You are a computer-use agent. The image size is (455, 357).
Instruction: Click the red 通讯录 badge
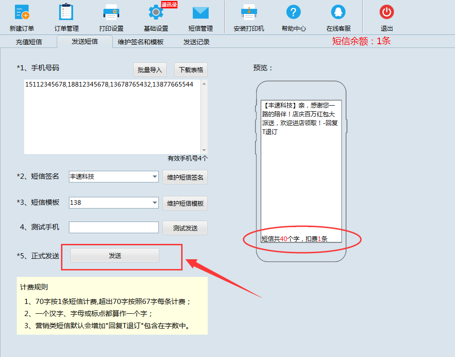click(x=169, y=5)
